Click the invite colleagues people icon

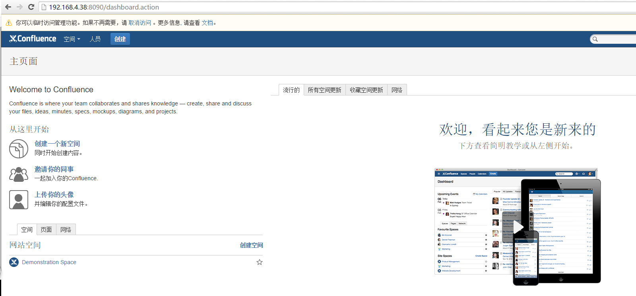(19, 174)
